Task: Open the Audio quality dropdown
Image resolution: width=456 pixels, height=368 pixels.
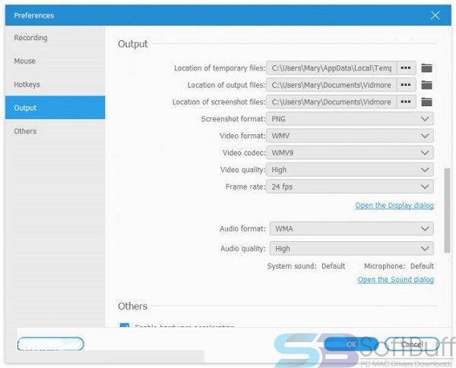Action: [351, 249]
